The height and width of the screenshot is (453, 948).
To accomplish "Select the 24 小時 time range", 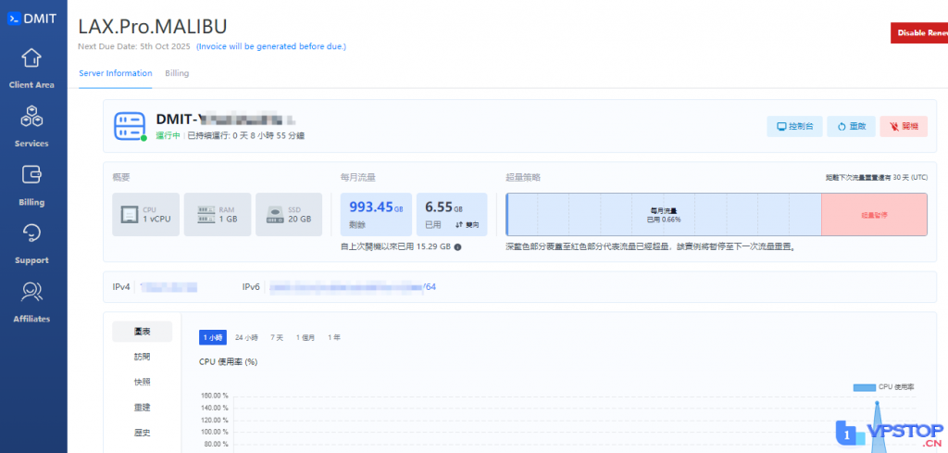I will pos(245,338).
